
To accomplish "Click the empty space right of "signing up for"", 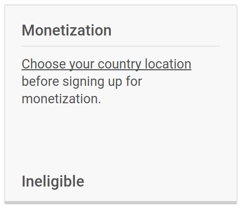I will pos(182,81).
